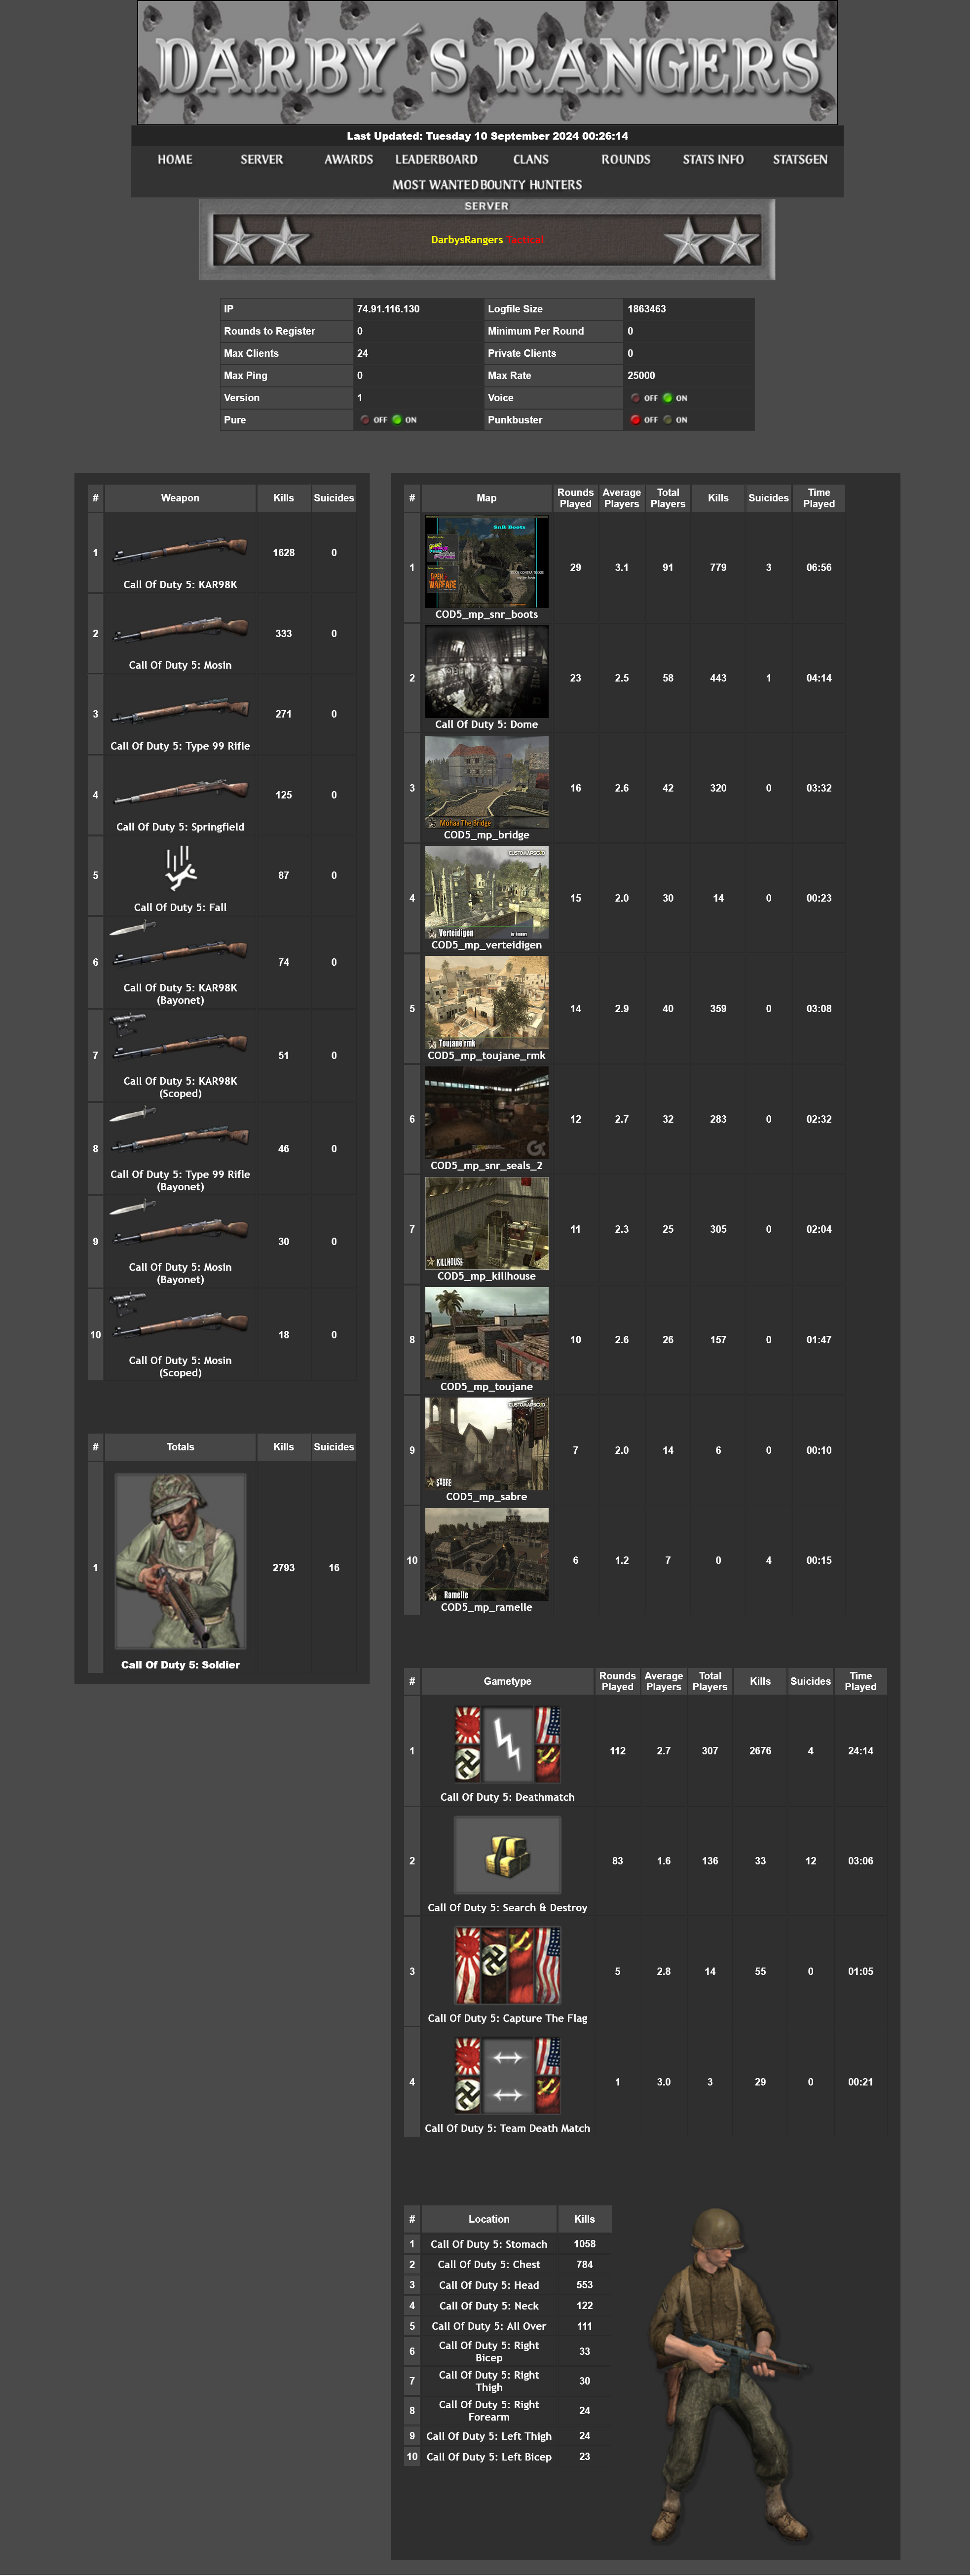
Task: Go to the SERVER page
Action: 262,159
